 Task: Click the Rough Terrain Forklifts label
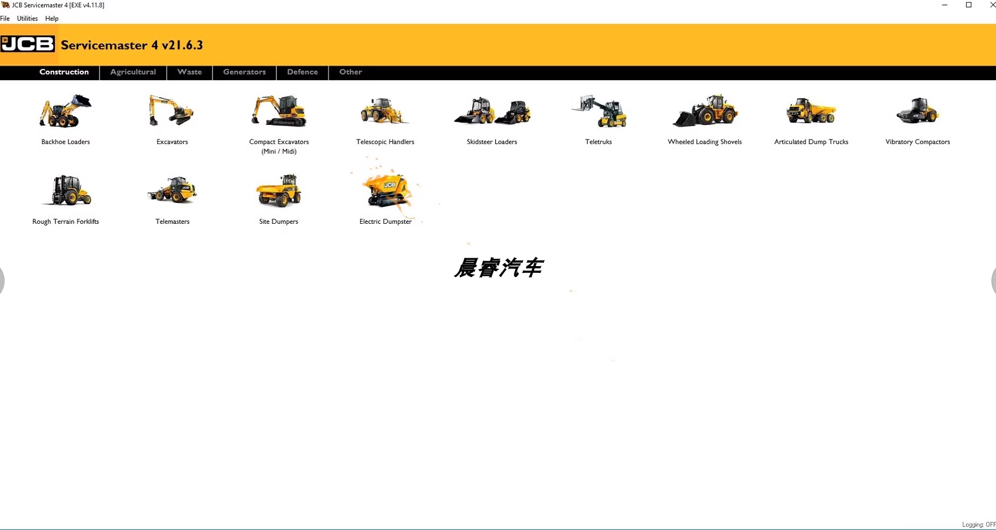[x=66, y=221]
